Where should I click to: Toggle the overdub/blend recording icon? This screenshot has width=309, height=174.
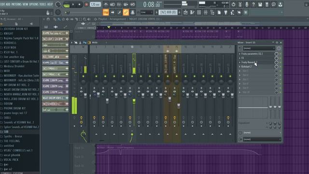coord(126,4)
